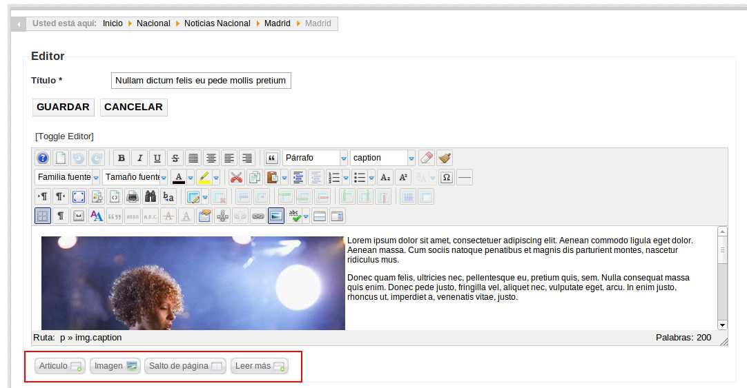The image size is (747, 388).
Task: Toggle full justify alignment
Action: click(x=193, y=158)
